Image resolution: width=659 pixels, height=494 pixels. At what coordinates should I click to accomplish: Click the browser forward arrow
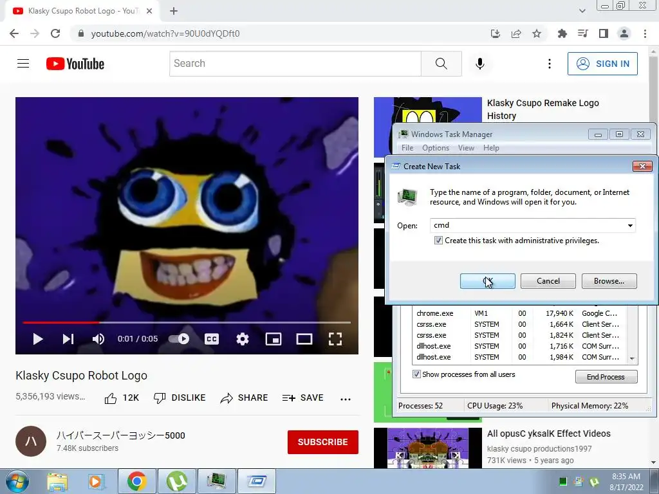(x=35, y=33)
